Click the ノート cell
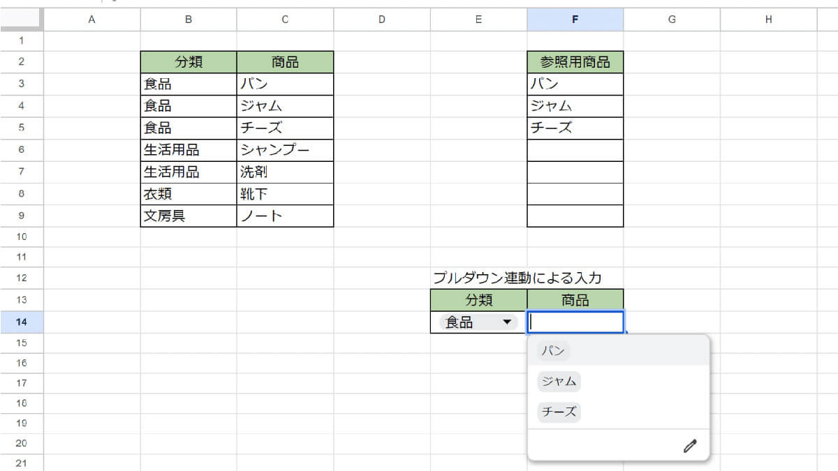The width and height of the screenshot is (838, 471). point(285,216)
